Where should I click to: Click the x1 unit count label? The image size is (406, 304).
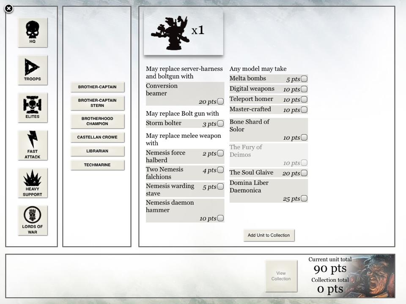coord(198,30)
